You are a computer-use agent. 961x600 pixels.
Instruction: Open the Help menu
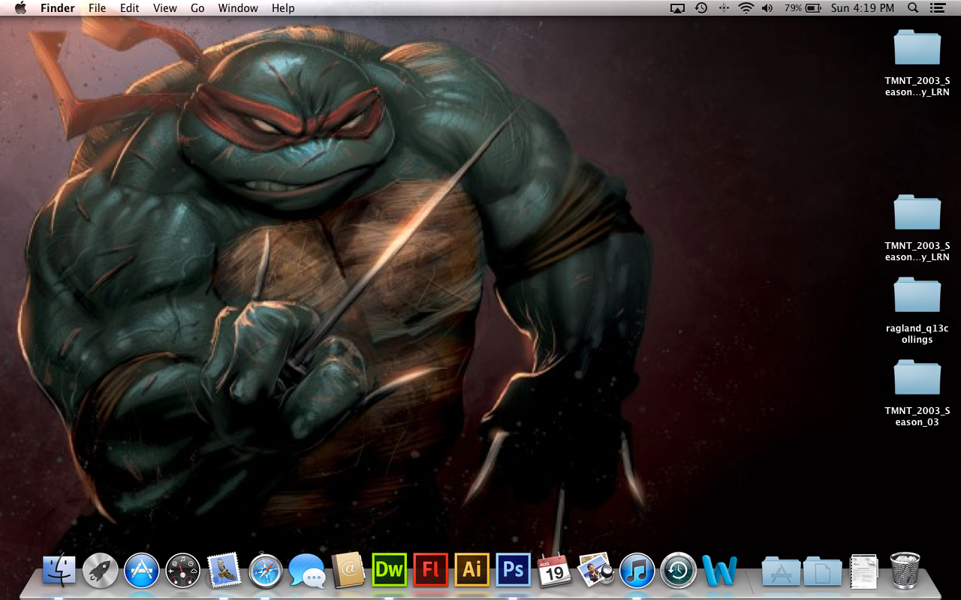tap(283, 8)
